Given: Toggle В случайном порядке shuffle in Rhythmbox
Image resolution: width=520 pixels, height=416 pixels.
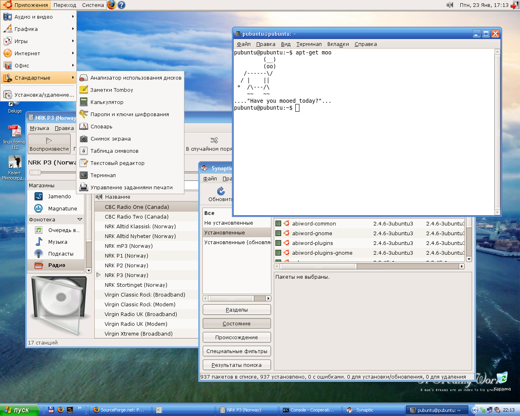Looking at the screenshot, I should (209, 144).
